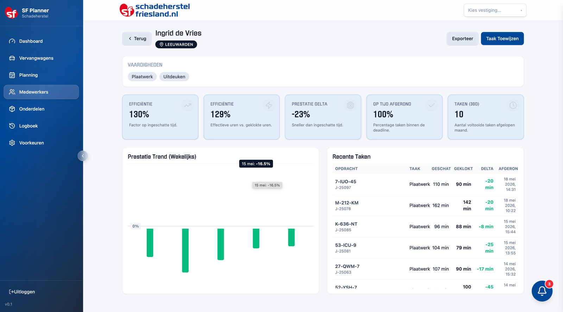Click the GESCHAT column header
Viewport: 563px width, 312px height.
click(441, 169)
